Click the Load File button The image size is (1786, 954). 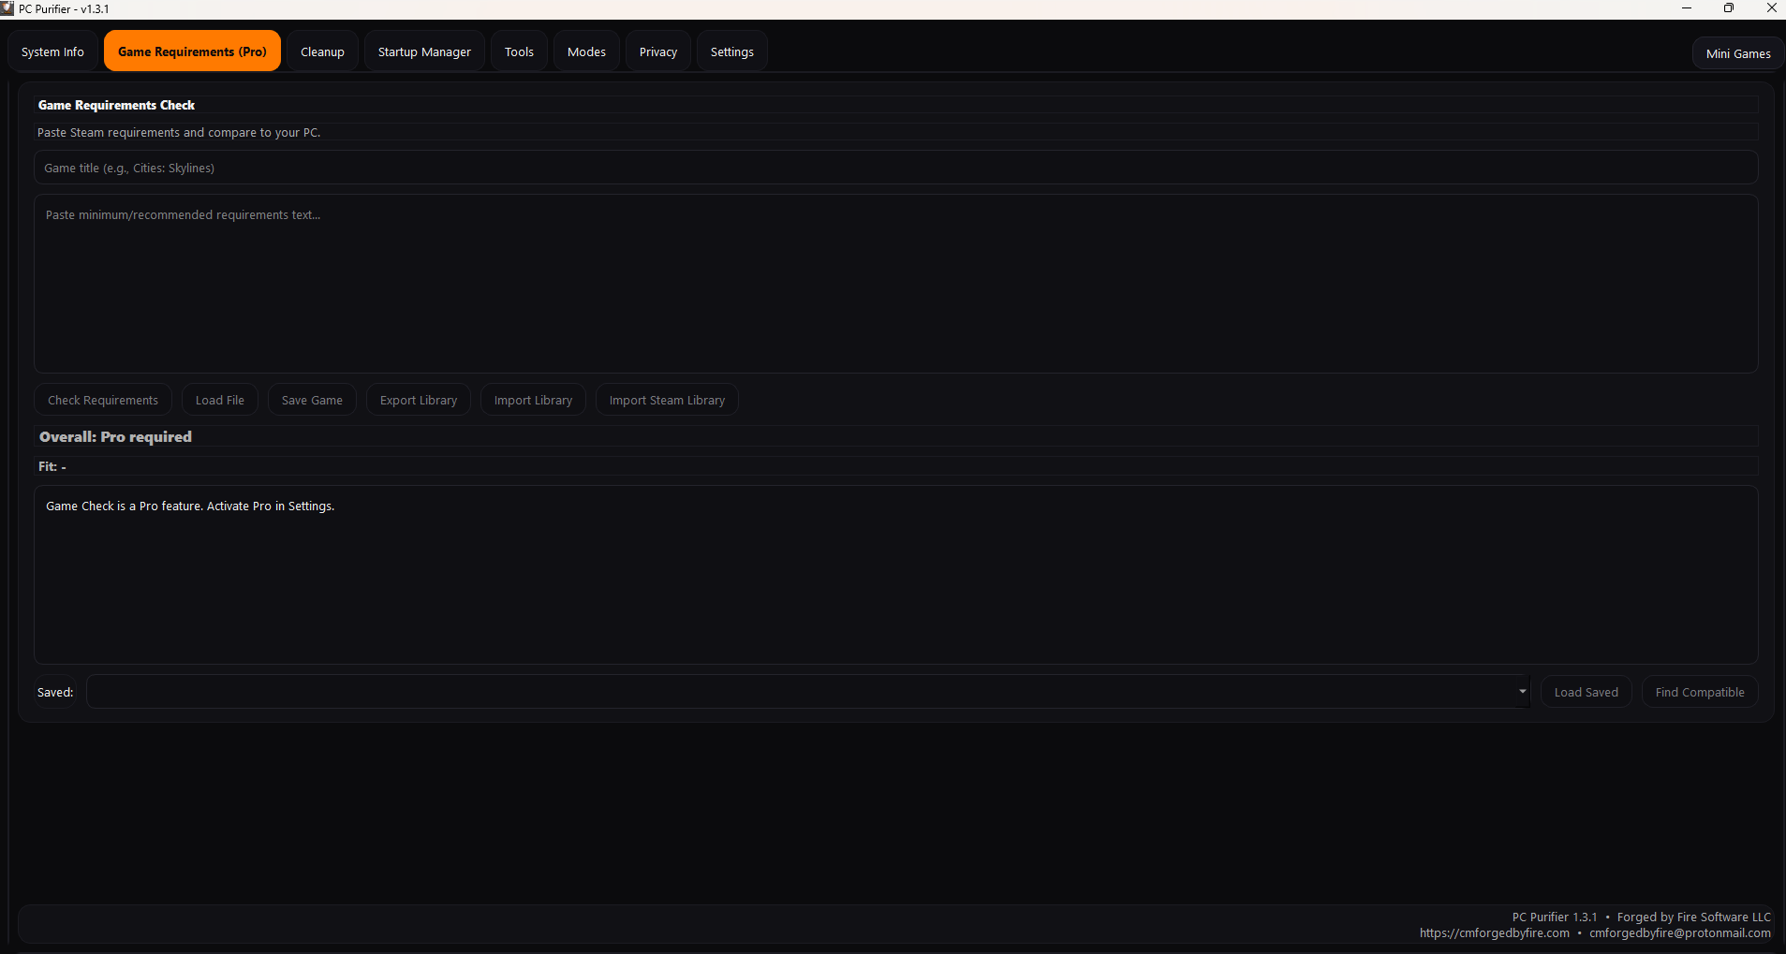click(219, 399)
